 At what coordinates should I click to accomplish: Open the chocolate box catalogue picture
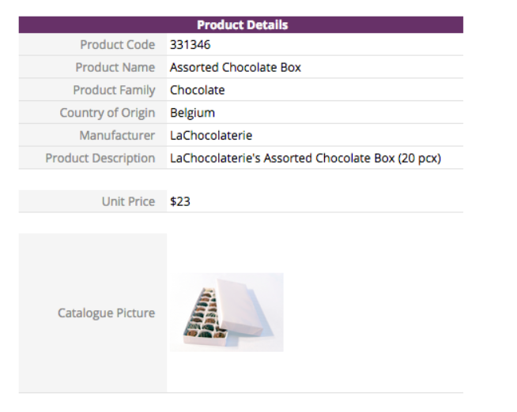click(227, 313)
